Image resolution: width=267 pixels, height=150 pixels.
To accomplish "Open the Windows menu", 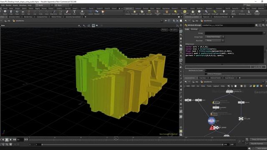I will tap(23, 5).
